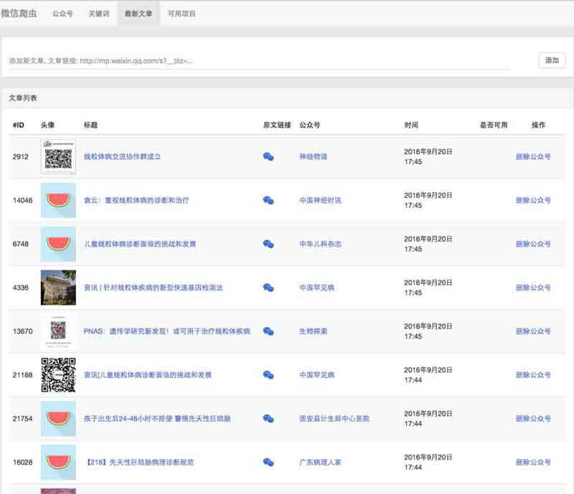Open original link icon for article 6748
Viewport: 574px width, 494px height.
tap(268, 244)
